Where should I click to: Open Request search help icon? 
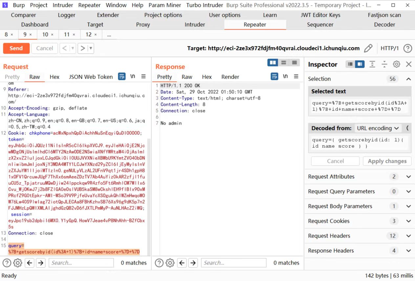tap(7, 263)
